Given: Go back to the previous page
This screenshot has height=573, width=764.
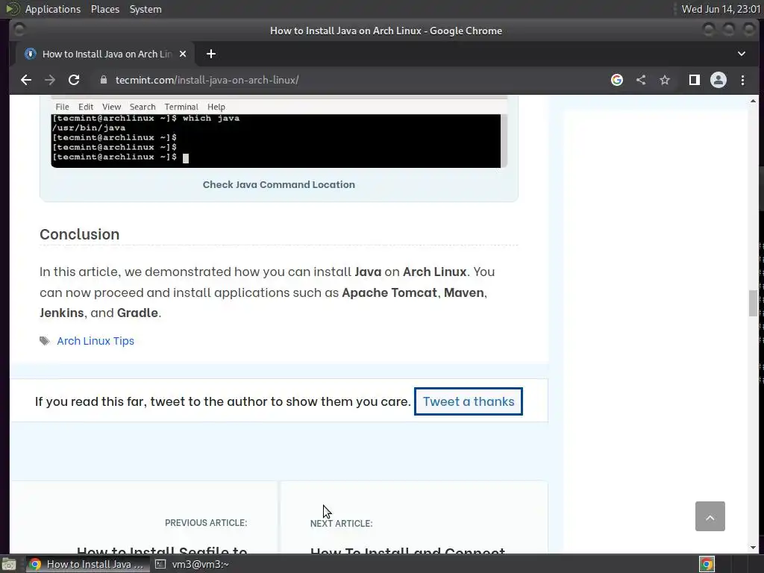Looking at the screenshot, I should (26, 80).
